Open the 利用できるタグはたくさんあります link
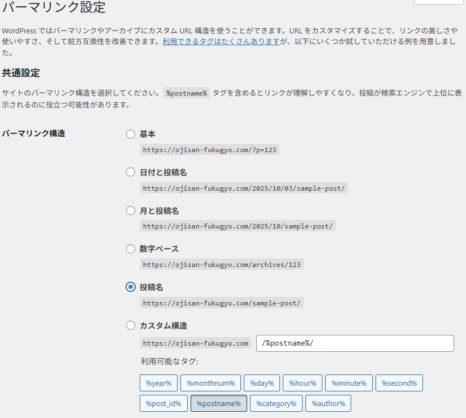The image size is (466, 418). pyautogui.click(x=221, y=42)
